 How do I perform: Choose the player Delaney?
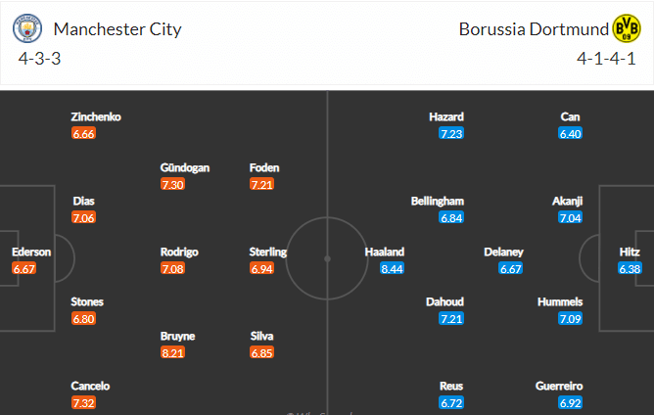click(x=503, y=252)
